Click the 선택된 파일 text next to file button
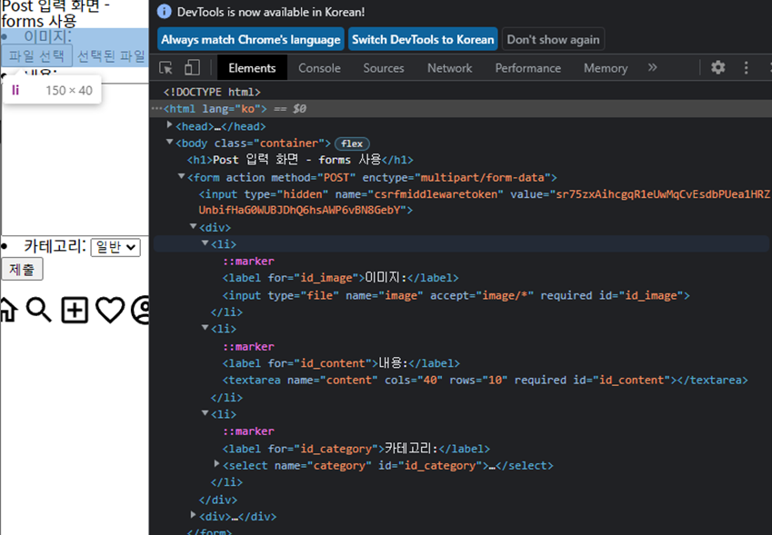 (x=111, y=55)
